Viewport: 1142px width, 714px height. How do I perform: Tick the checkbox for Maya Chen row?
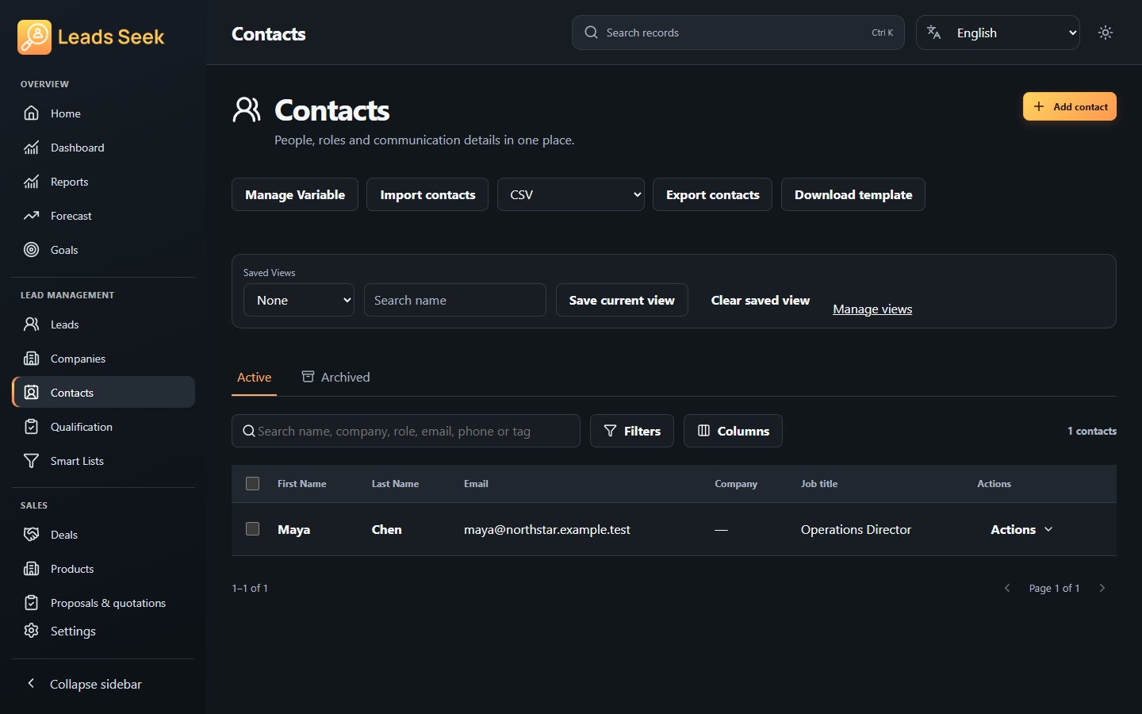(x=253, y=529)
